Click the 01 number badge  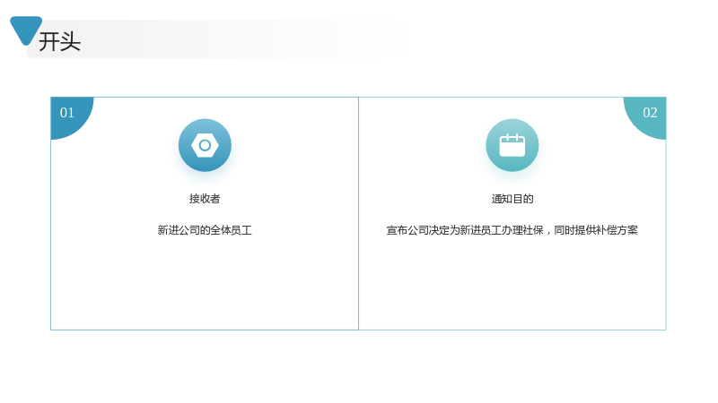tap(67, 113)
